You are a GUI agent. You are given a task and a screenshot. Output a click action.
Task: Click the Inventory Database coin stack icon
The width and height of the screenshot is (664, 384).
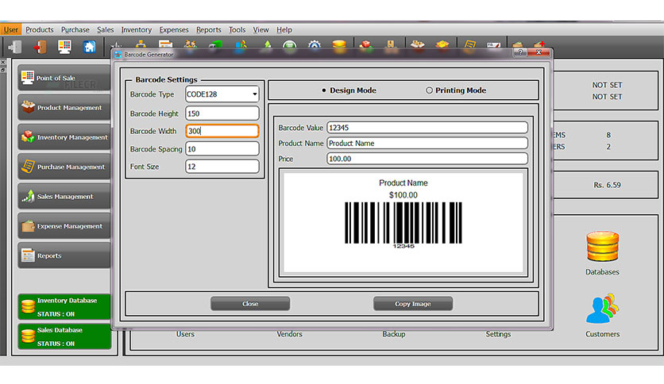(x=28, y=306)
